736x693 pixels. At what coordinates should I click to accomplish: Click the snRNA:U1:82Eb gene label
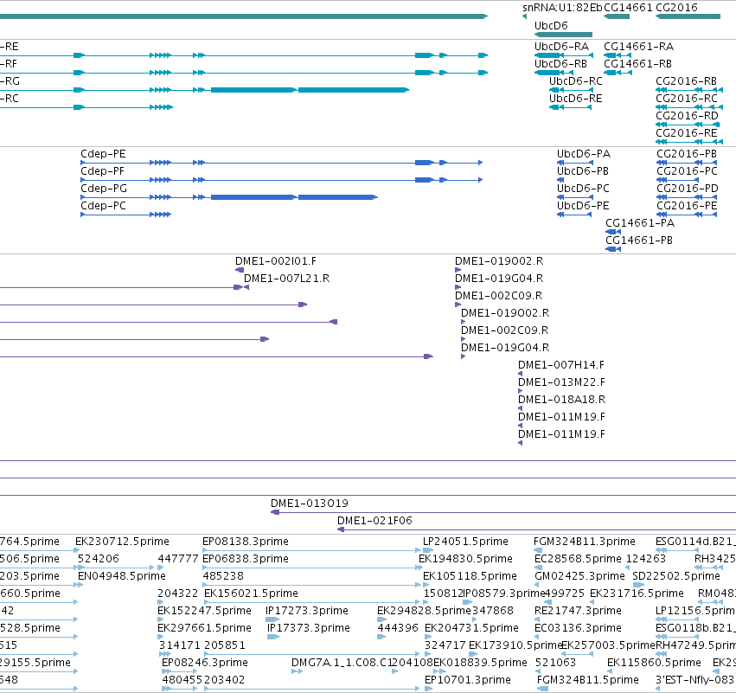pos(562,8)
